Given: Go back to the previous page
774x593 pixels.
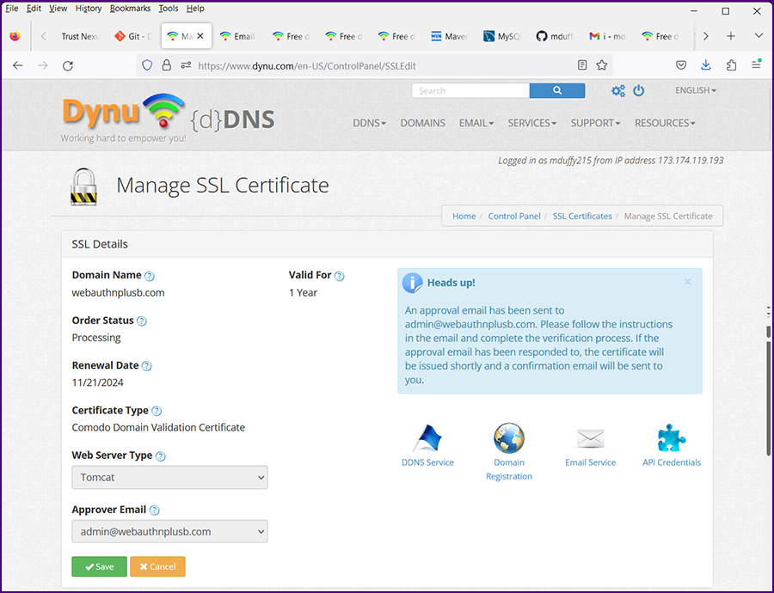Looking at the screenshot, I should click(18, 65).
